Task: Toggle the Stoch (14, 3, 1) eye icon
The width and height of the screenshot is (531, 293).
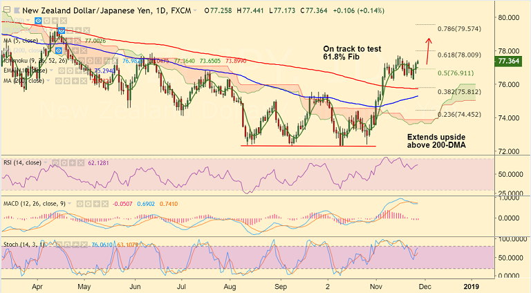Action: [59, 245]
